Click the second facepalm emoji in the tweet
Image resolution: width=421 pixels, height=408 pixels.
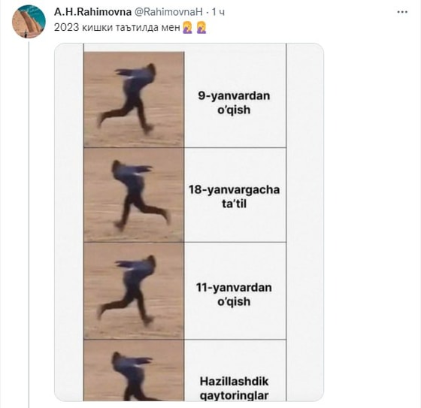pos(201,28)
